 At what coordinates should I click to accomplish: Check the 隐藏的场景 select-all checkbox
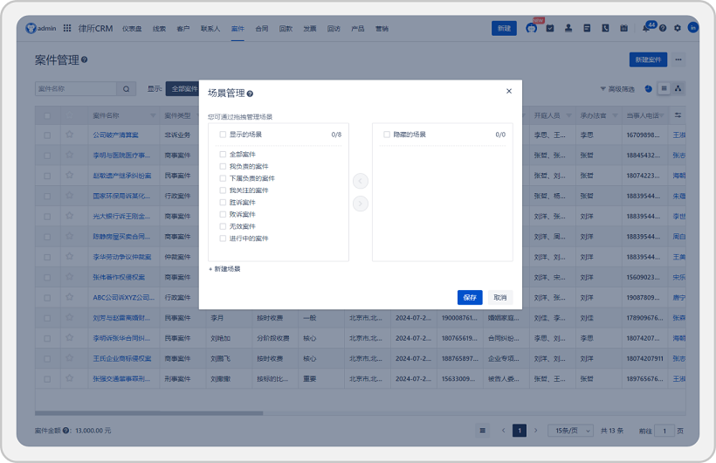(x=387, y=135)
